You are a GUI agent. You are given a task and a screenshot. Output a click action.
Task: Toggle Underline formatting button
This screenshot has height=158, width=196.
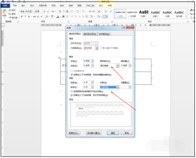[29, 16]
